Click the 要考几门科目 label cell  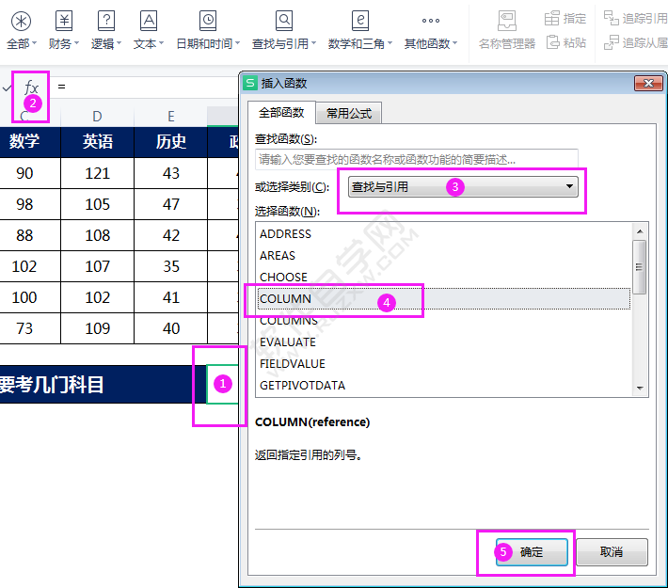(103, 385)
